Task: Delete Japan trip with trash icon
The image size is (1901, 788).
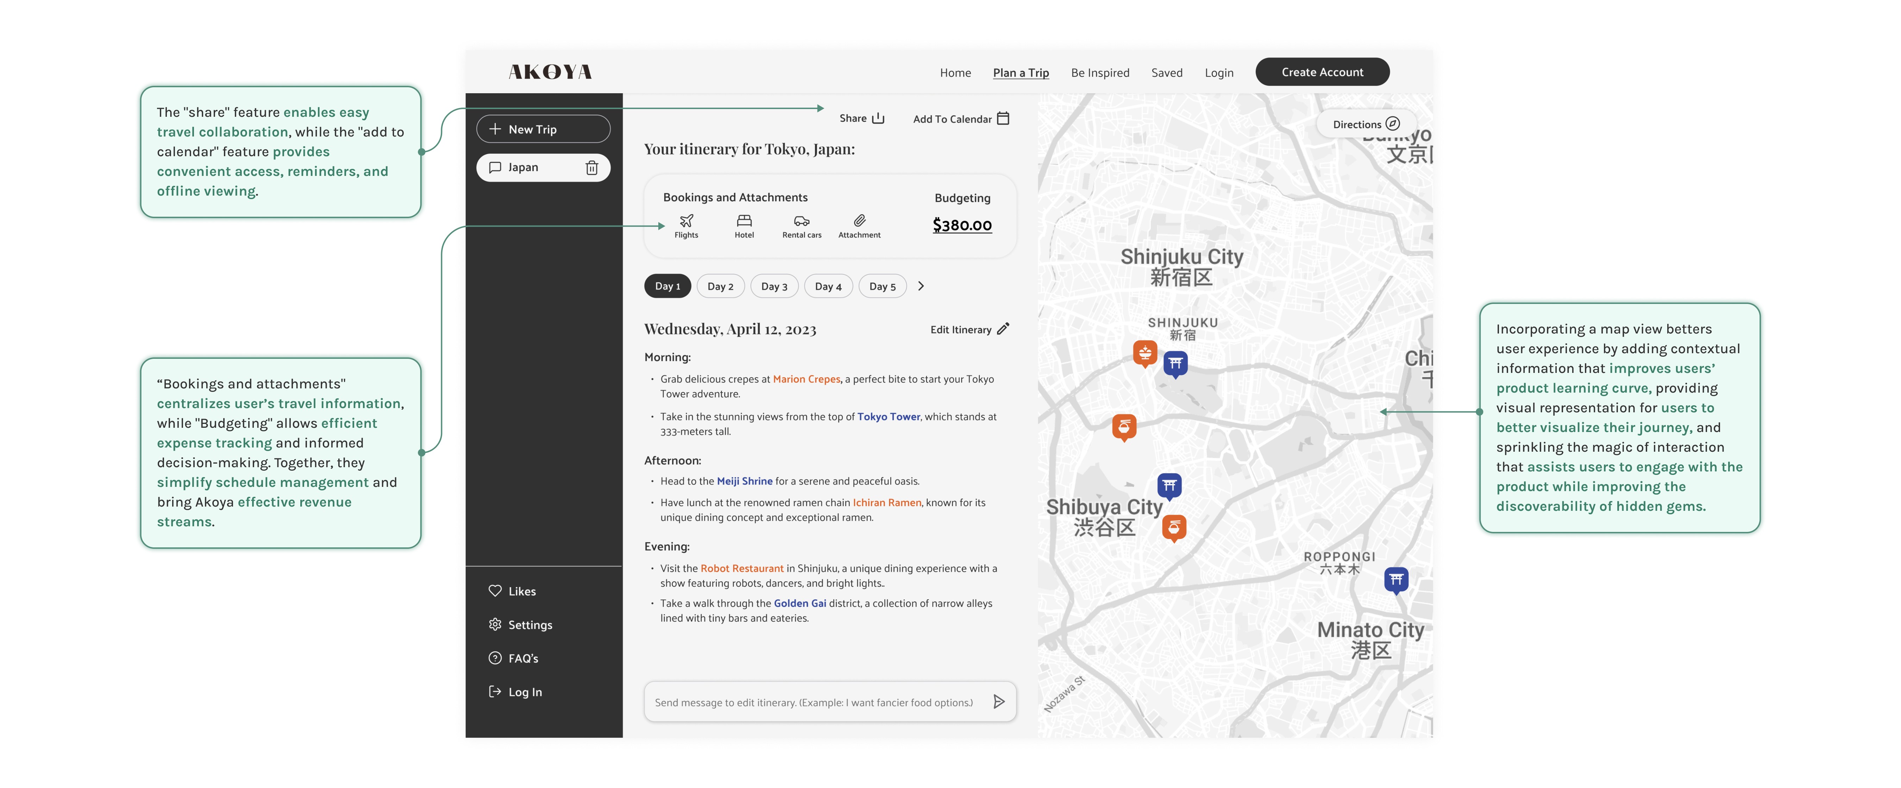Action: (x=591, y=168)
